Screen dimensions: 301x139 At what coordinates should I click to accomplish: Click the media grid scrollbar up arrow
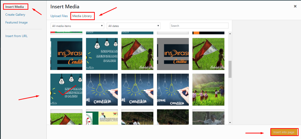click(x=230, y=34)
